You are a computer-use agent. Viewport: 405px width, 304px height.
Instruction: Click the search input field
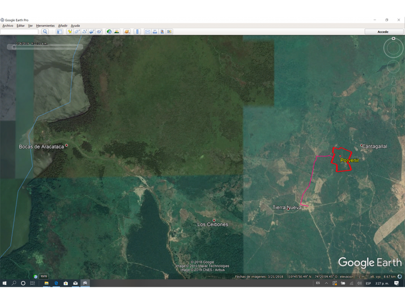(19, 31)
